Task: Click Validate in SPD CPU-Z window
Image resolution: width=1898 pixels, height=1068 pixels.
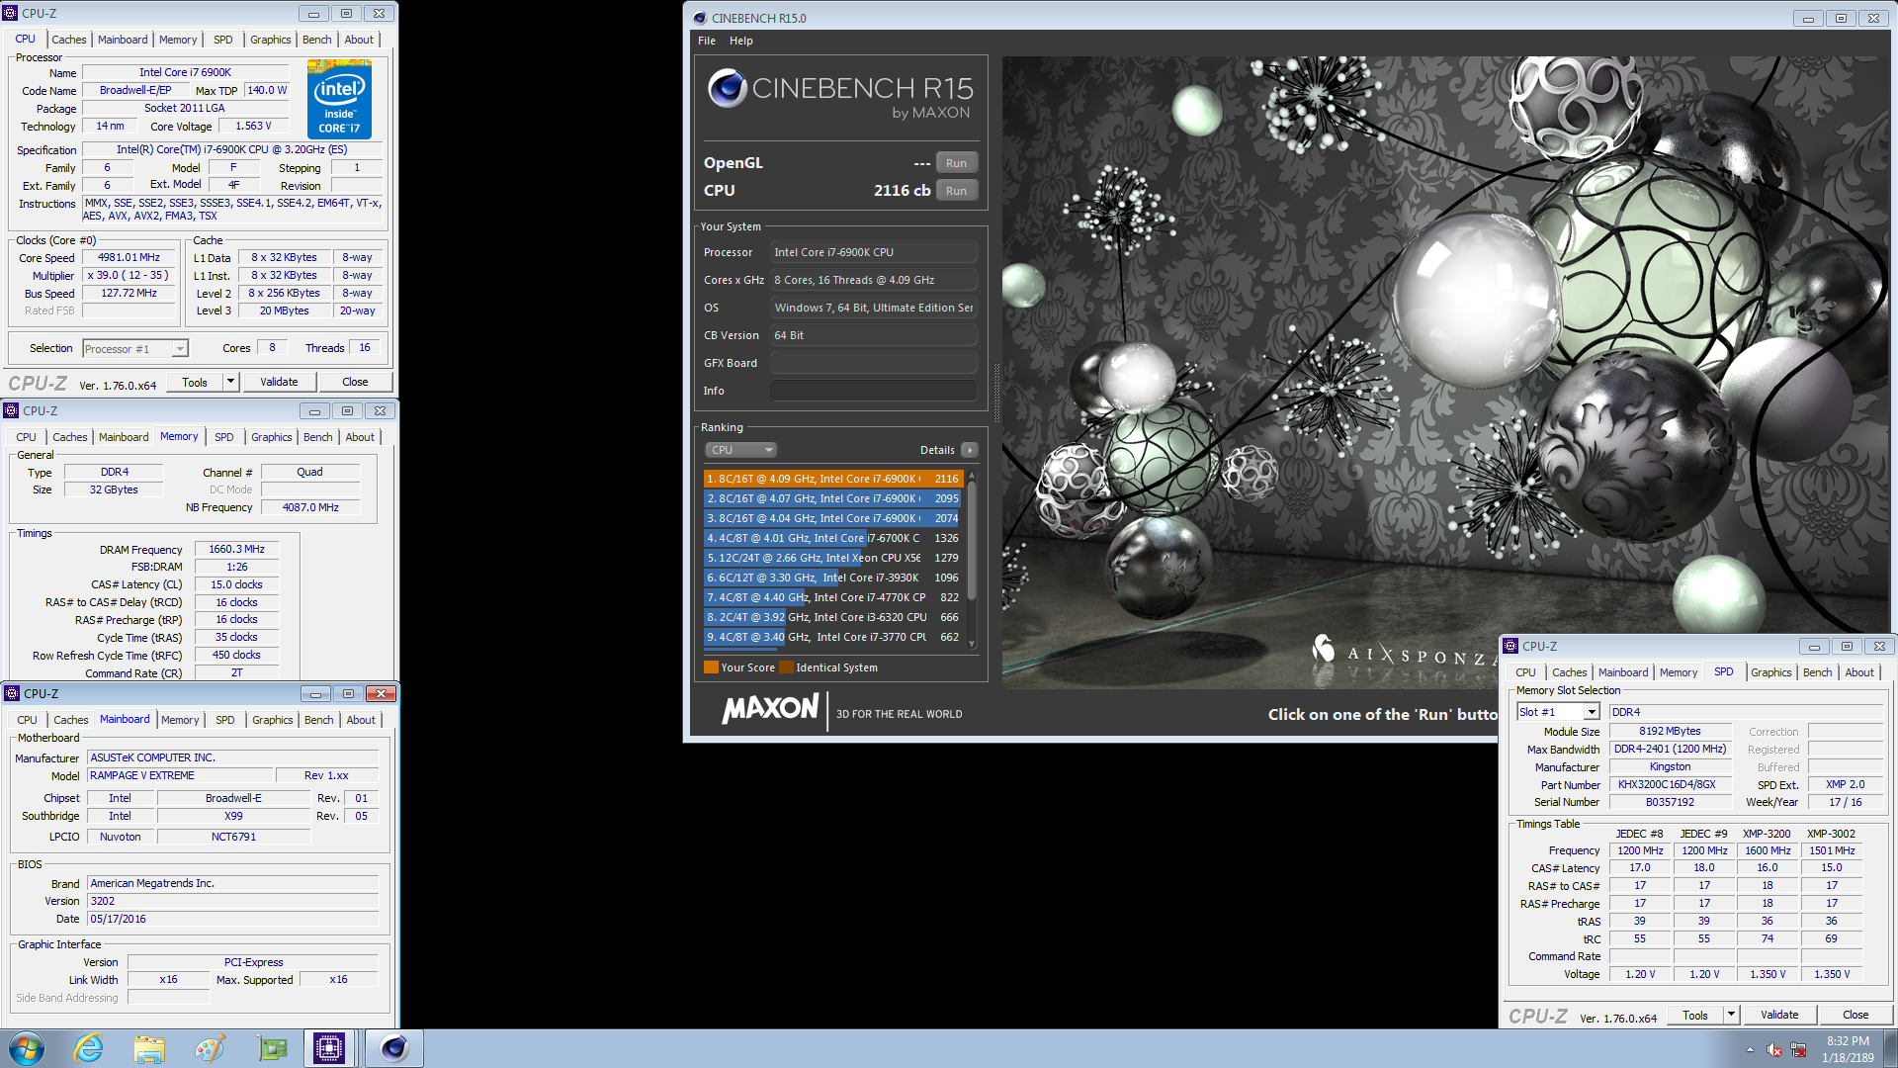Action: pyautogui.click(x=1779, y=1015)
